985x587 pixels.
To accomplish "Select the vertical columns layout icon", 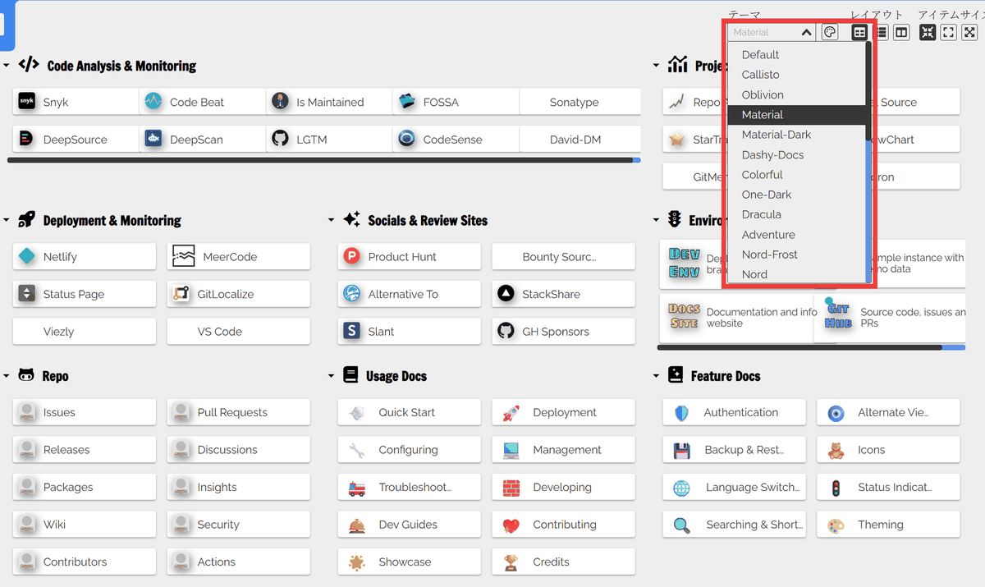I will tap(901, 33).
